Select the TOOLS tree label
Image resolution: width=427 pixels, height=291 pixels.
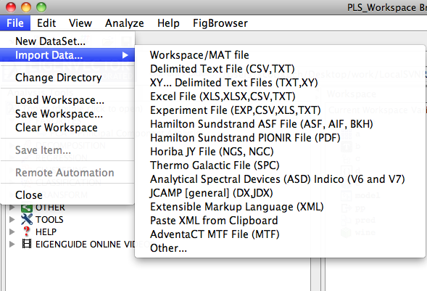pos(49,220)
